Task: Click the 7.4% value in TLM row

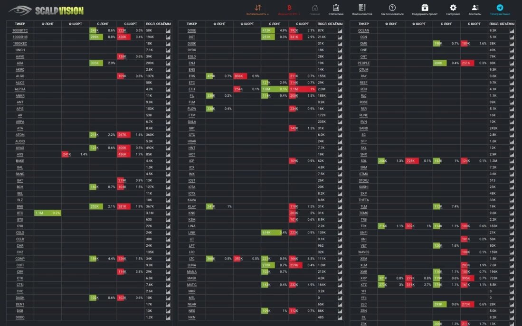Action: pos(455,206)
